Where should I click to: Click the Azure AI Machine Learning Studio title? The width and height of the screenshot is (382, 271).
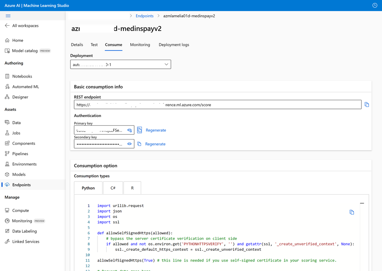coord(37,5)
